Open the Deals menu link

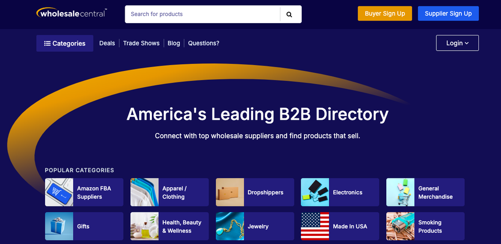click(x=107, y=43)
